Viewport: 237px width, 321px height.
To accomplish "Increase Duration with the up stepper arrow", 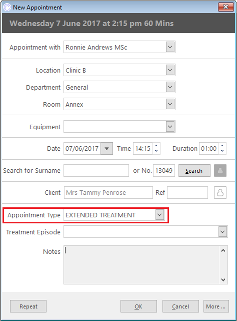I will [222, 146].
